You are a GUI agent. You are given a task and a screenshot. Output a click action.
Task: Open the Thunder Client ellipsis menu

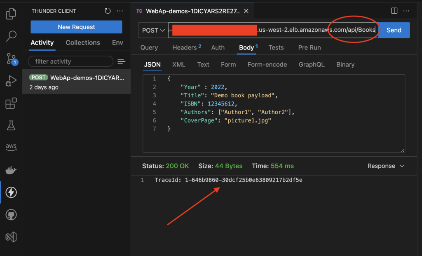click(120, 11)
